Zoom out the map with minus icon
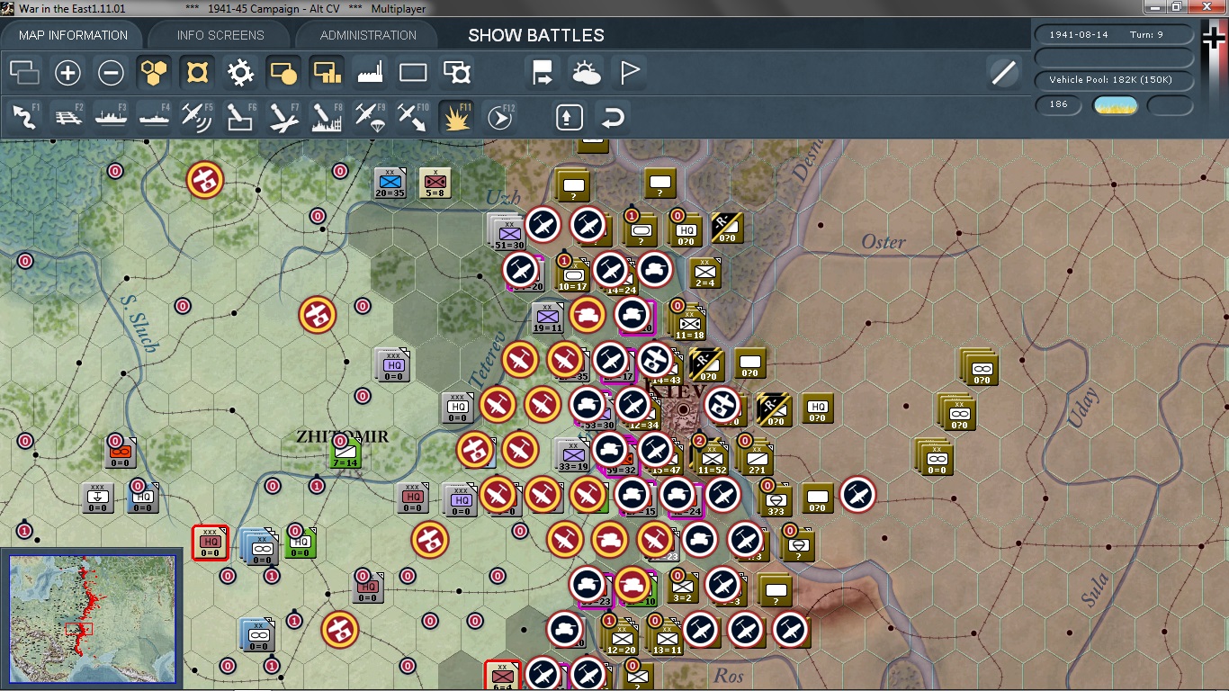 point(111,73)
